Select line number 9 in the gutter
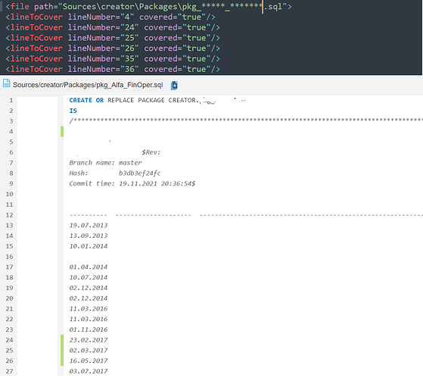 coord(11,183)
